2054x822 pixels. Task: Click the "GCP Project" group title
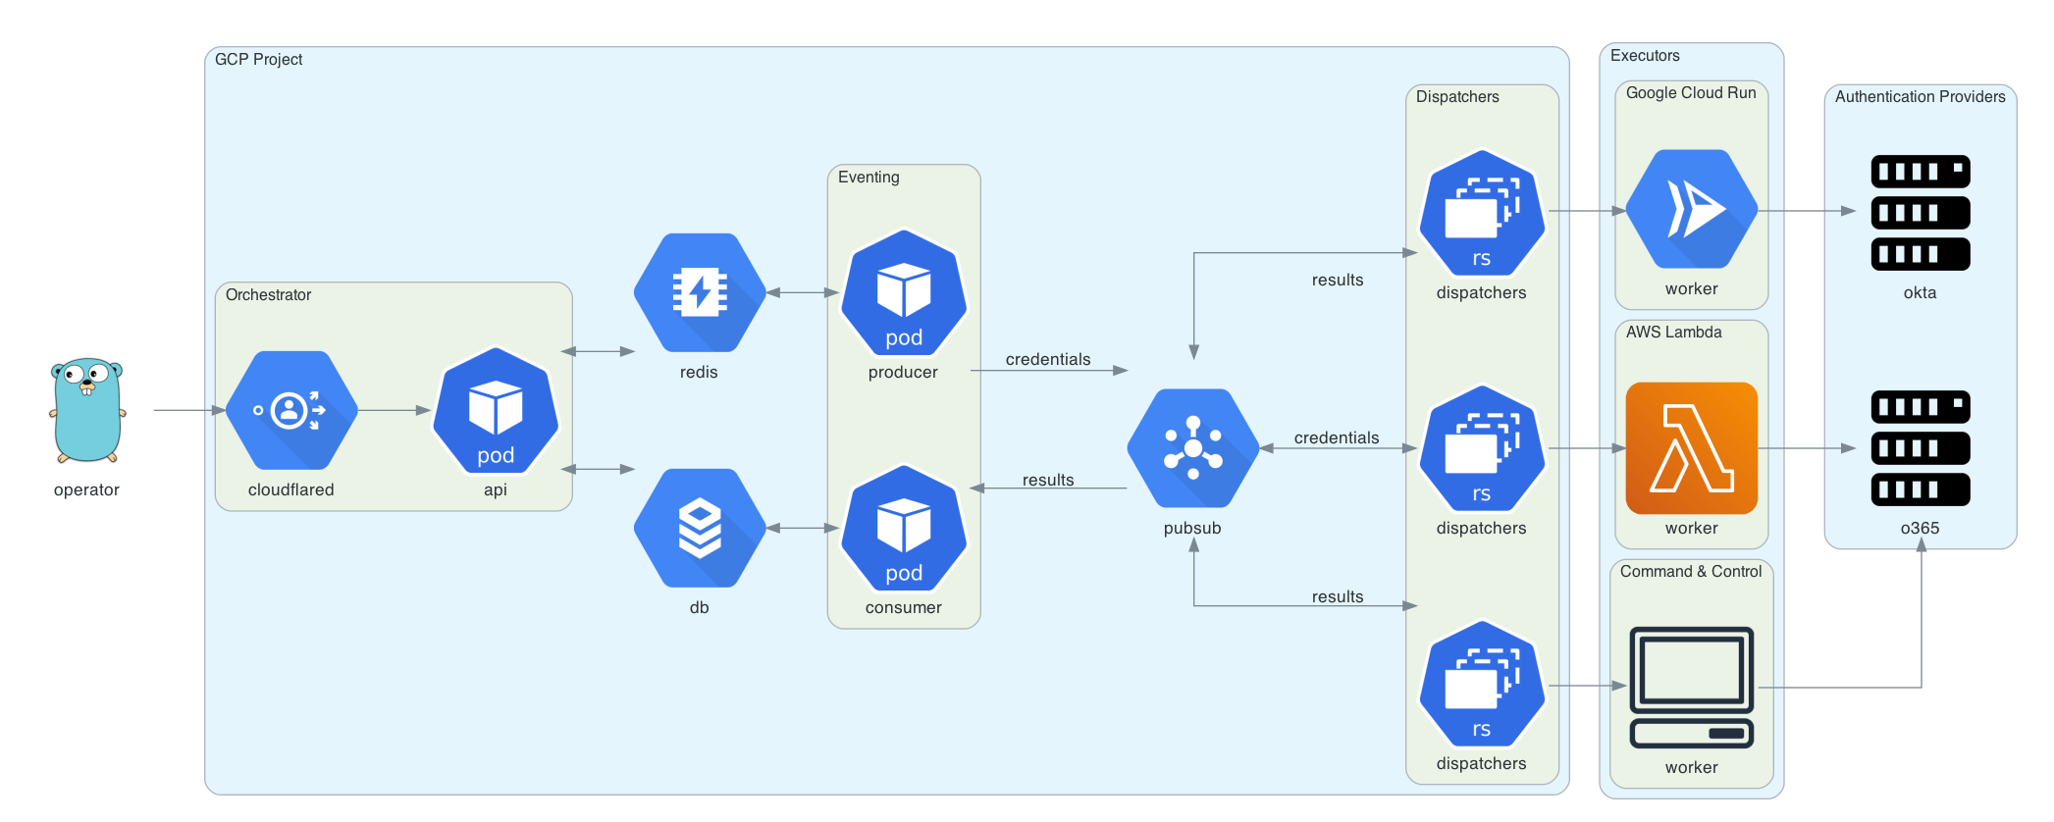pyautogui.click(x=258, y=60)
